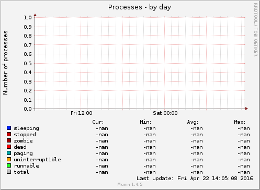This screenshot has width=260, height=190.
Task: Click the 'Max:' column header
Action: click(x=240, y=122)
